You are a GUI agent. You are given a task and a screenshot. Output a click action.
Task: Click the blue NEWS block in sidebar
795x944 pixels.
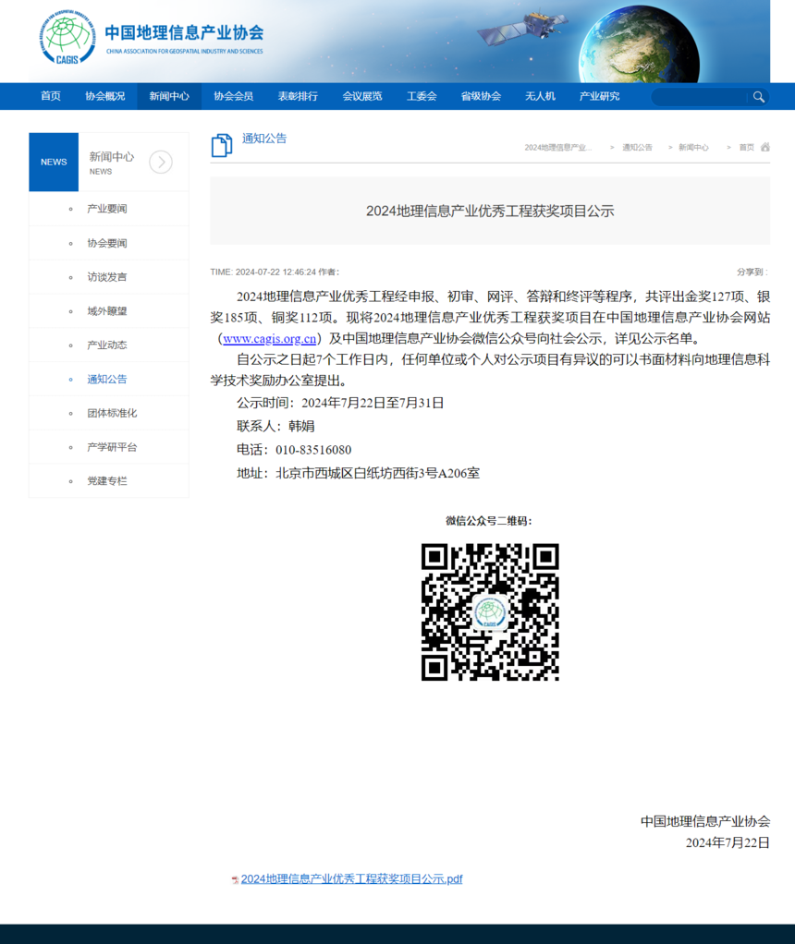coord(54,162)
